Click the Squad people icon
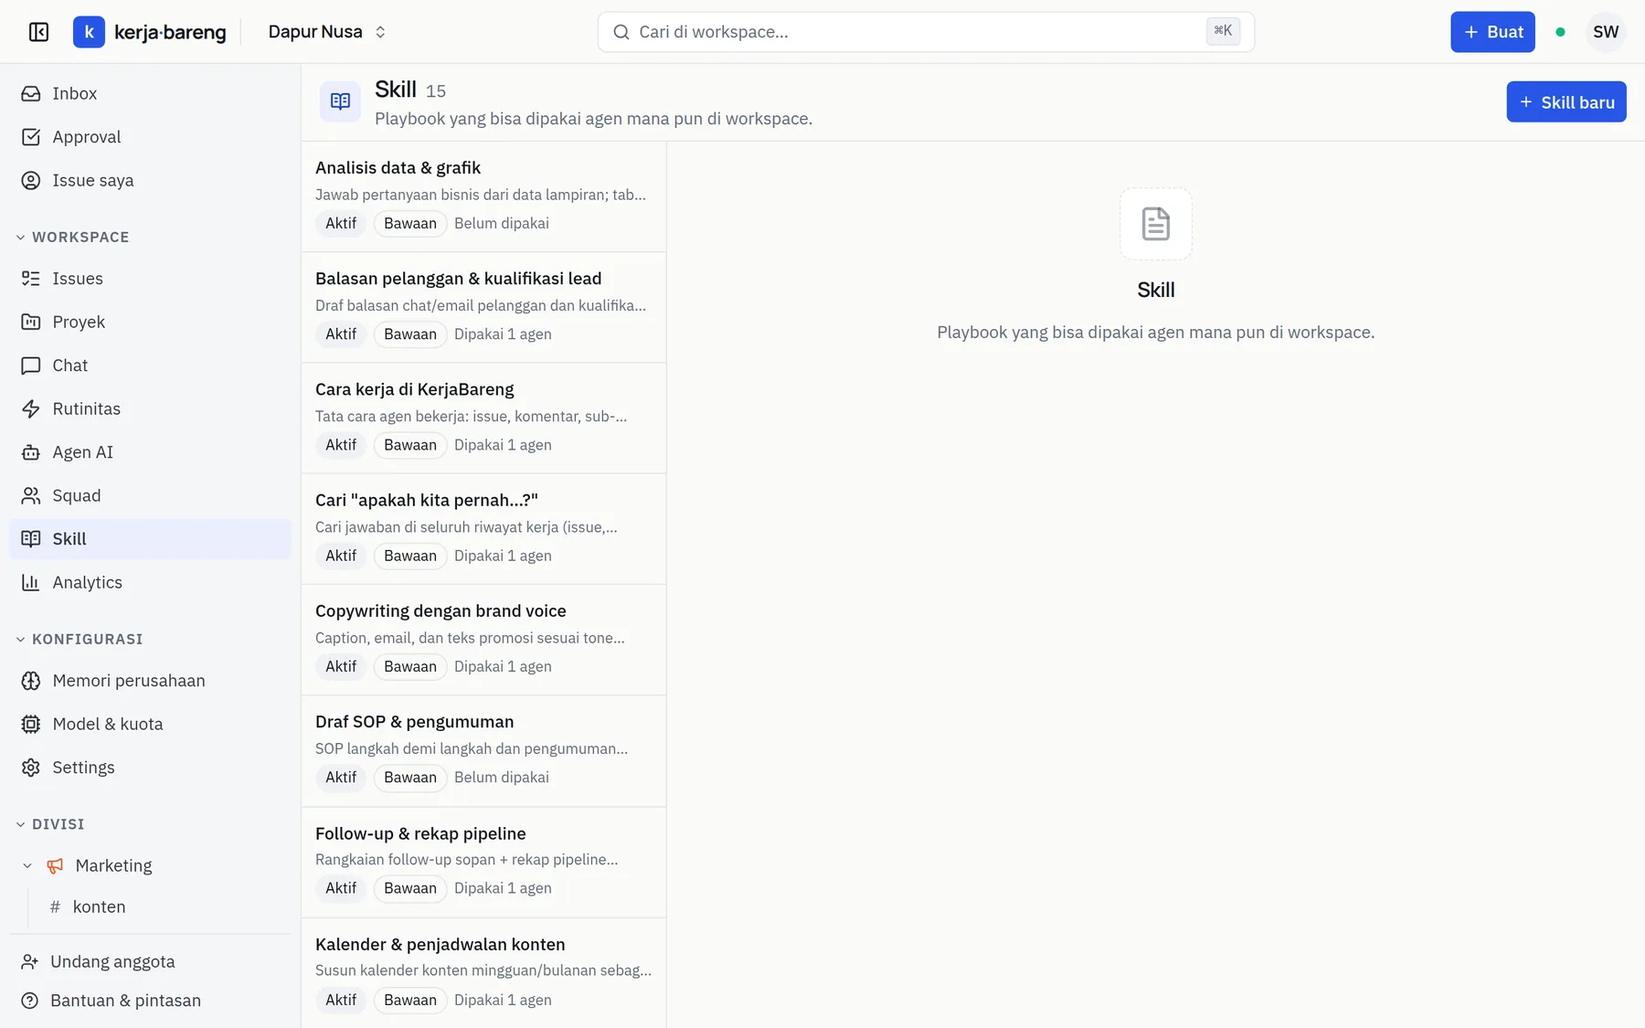 coord(31,495)
